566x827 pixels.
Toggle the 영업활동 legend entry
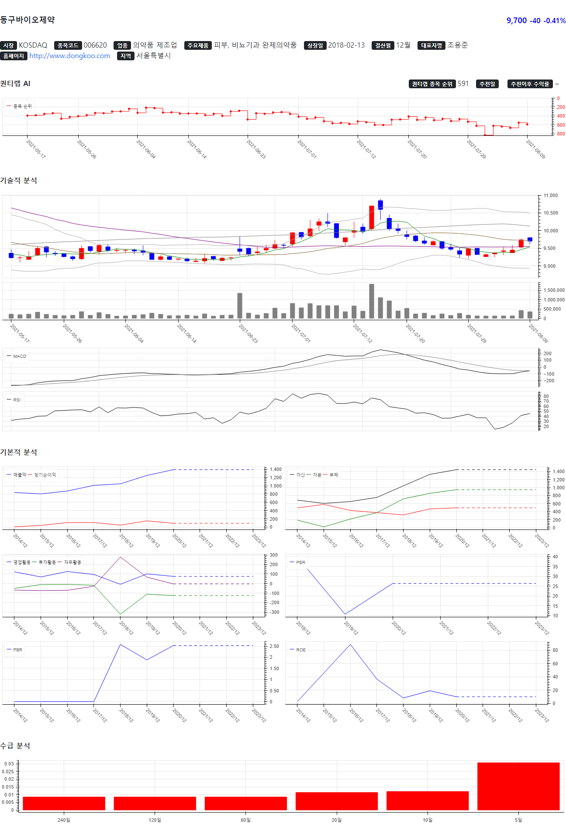[19, 563]
